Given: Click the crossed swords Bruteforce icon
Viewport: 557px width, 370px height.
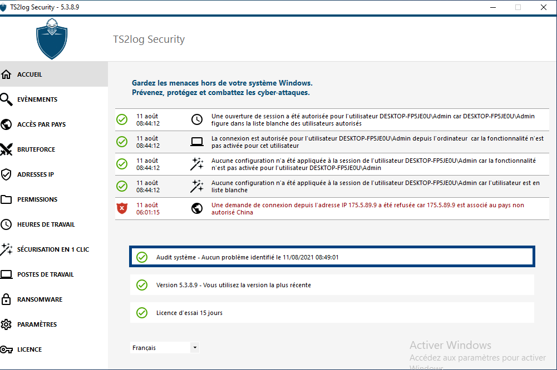Looking at the screenshot, I should pyautogui.click(x=6, y=149).
